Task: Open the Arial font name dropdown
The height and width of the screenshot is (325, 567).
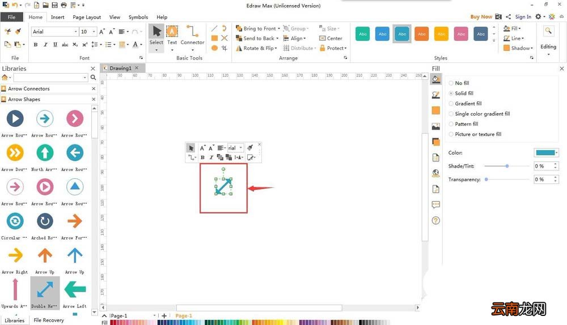Action: pos(75,31)
